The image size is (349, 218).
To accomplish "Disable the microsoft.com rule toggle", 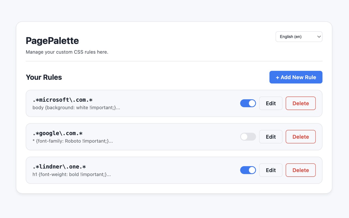I will (x=248, y=103).
